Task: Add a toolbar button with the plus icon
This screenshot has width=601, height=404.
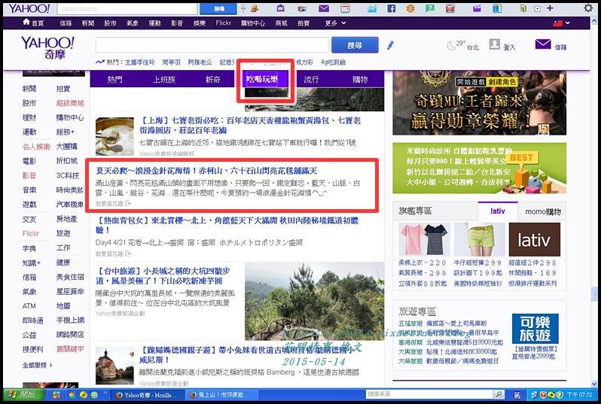Action: pos(550,8)
